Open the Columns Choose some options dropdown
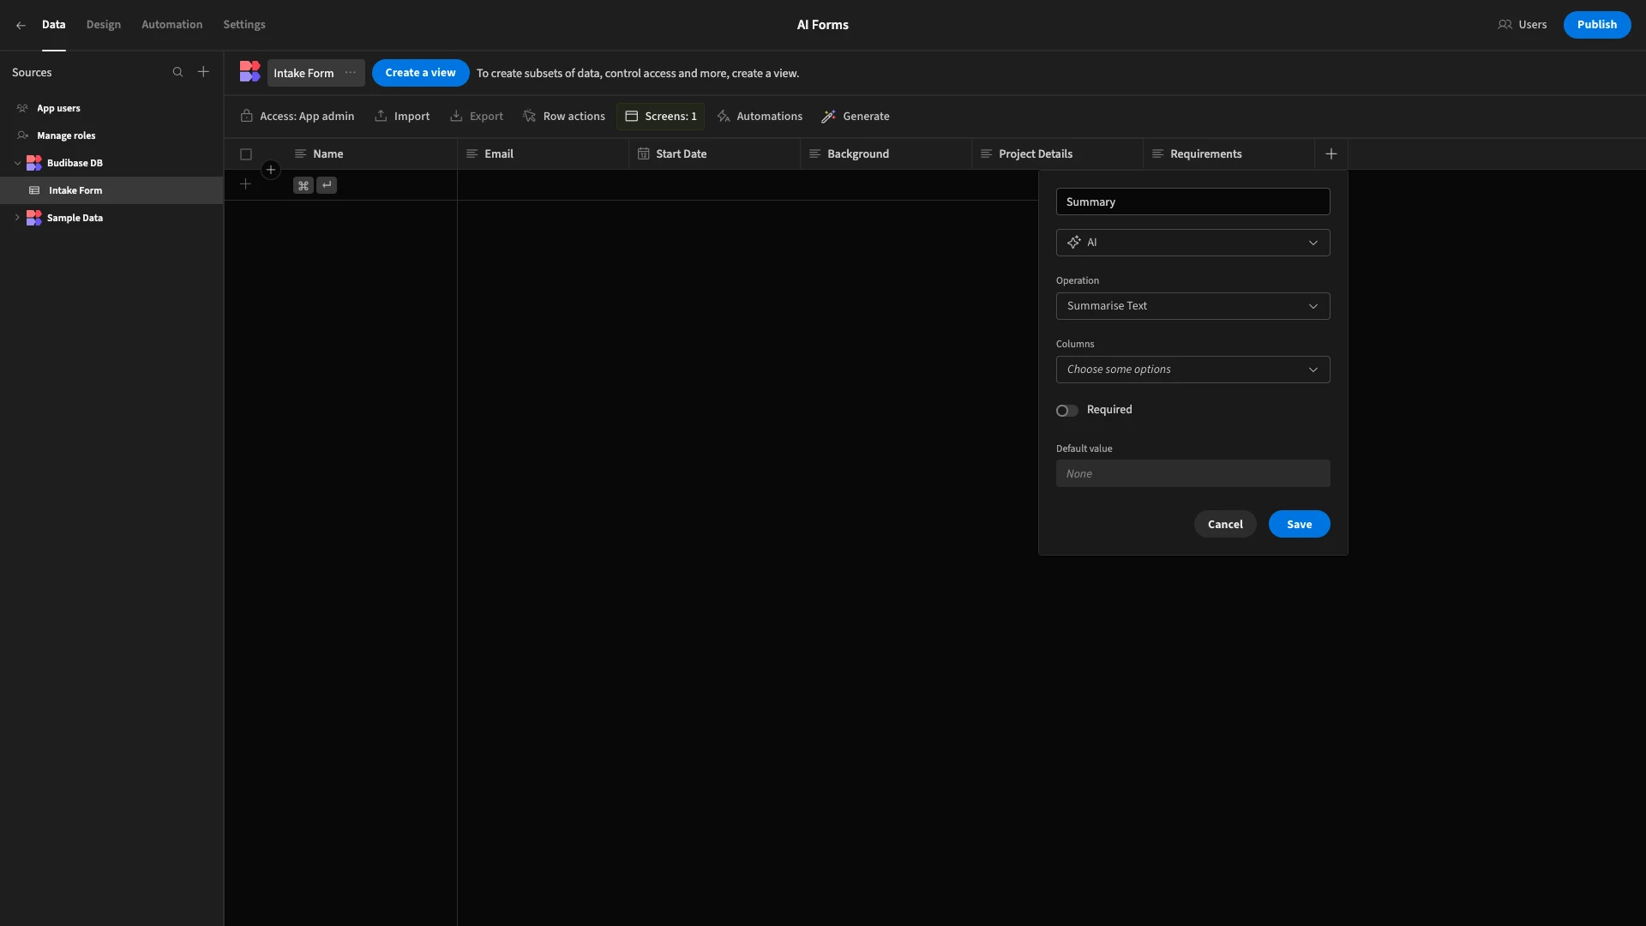This screenshot has width=1646, height=926. pyautogui.click(x=1192, y=370)
